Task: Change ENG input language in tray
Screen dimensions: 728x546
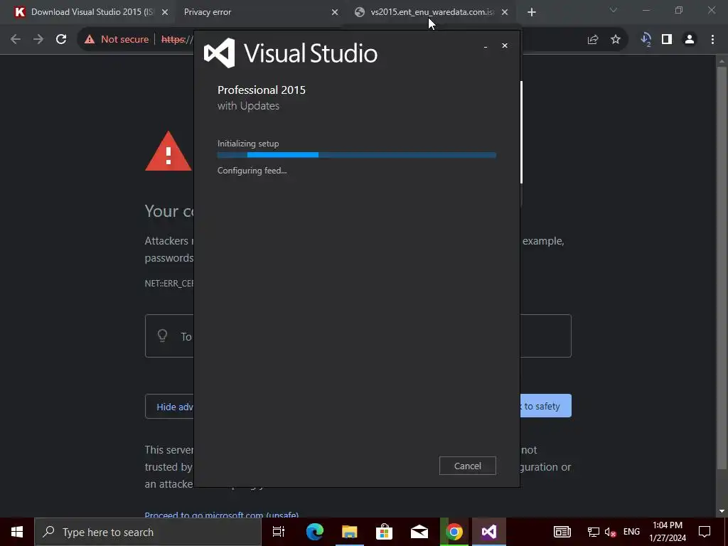Action: point(631,532)
